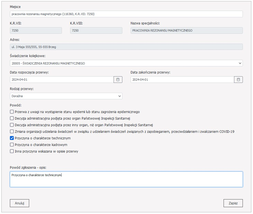Open the 'Rodzaj przerwy' dropdown
Image resolution: width=253 pixels, height=214 pixels.
coord(66,96)
